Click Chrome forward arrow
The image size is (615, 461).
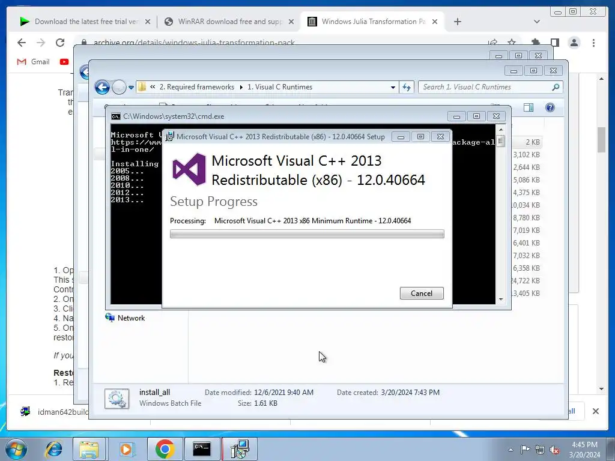[40, 43]
